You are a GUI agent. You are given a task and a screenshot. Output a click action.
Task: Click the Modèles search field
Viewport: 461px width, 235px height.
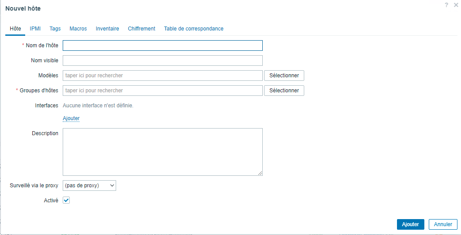[x=162, y=76]
